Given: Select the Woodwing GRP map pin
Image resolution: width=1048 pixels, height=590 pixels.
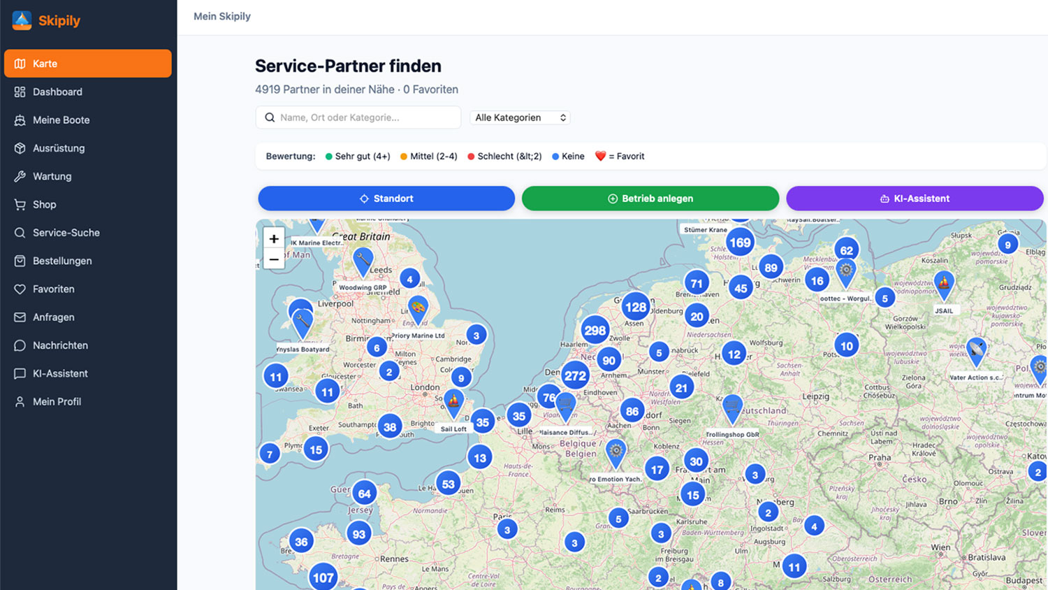Looking at the screenshot, I should [363, 262].
